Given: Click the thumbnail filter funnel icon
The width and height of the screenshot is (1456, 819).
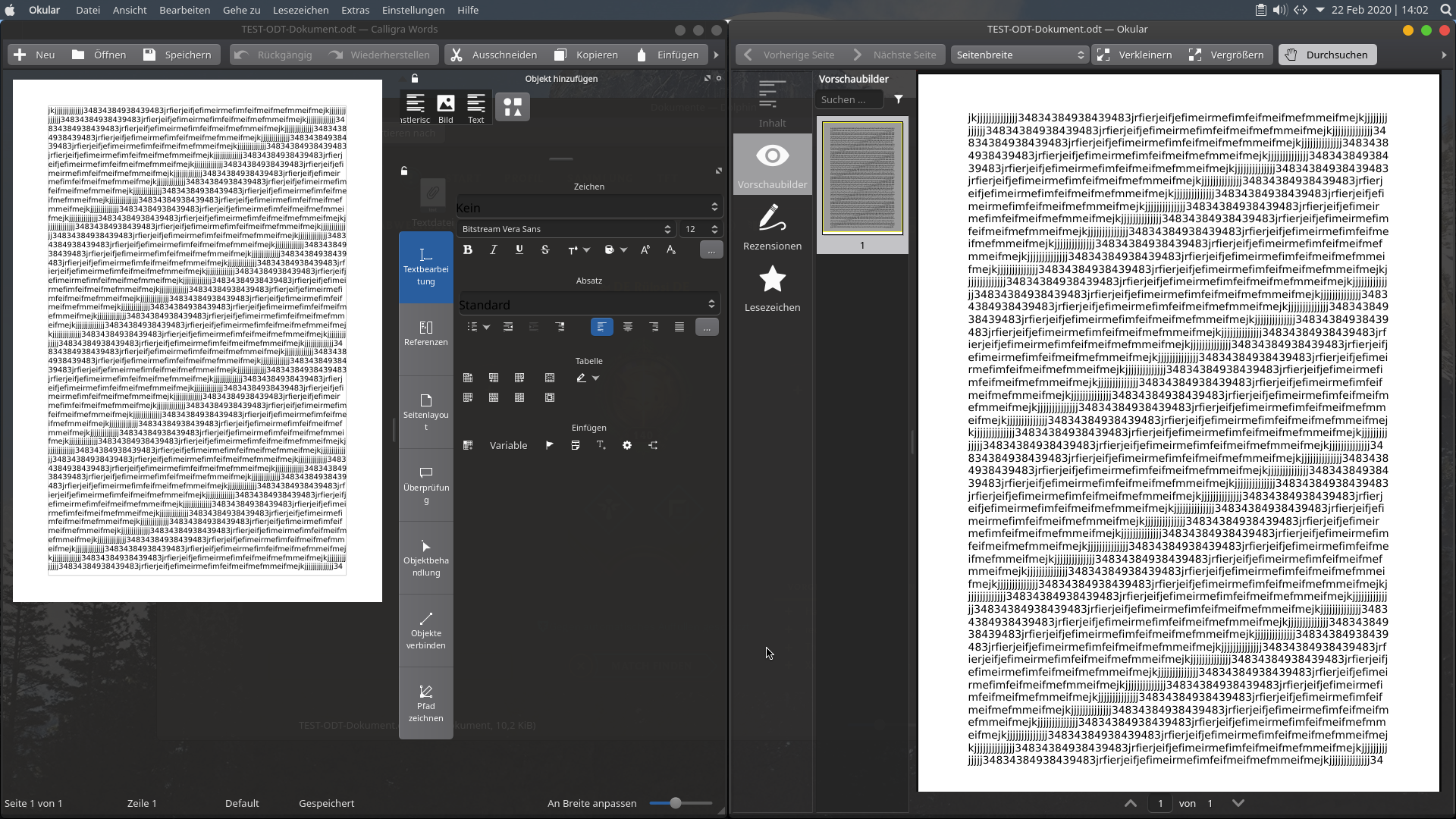Looking at the screenshot, I should click(x=899, y=99).
